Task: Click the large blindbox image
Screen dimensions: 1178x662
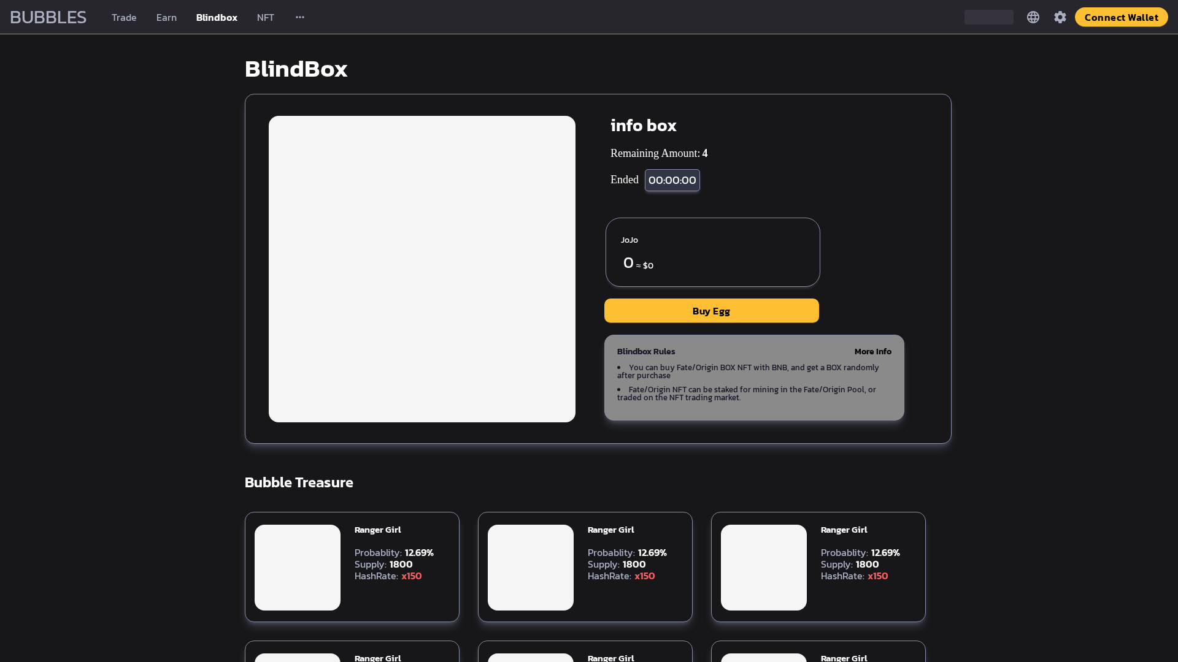Action: point(422,269)
